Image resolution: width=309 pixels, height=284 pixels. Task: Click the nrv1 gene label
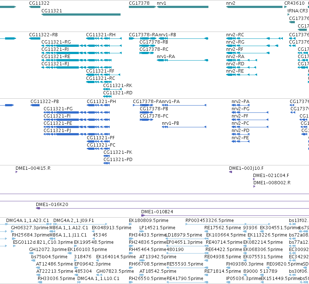click(161, 3)
